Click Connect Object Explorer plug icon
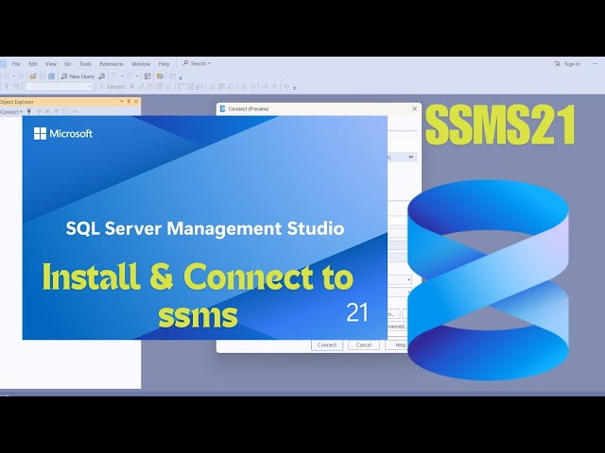The height and width of the screenshot is (453, 605). (29, 111)
